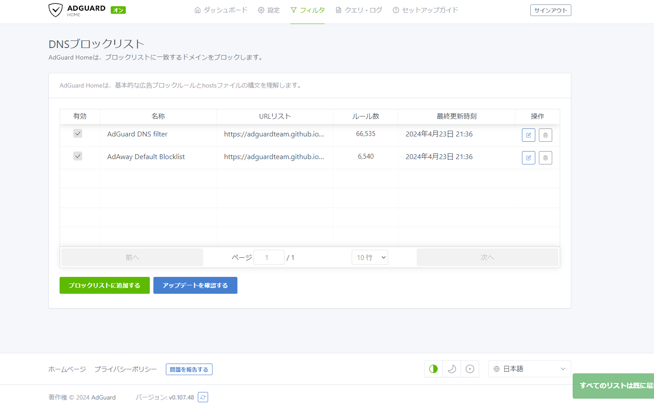654x408 pixels.
Task: Click the AdAway Default Blocklist URL
Action: (x=274, y=156)
